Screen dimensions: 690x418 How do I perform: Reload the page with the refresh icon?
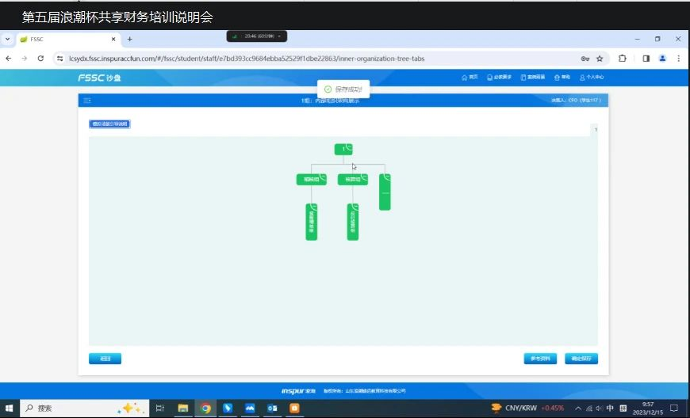tap(40, 59)
